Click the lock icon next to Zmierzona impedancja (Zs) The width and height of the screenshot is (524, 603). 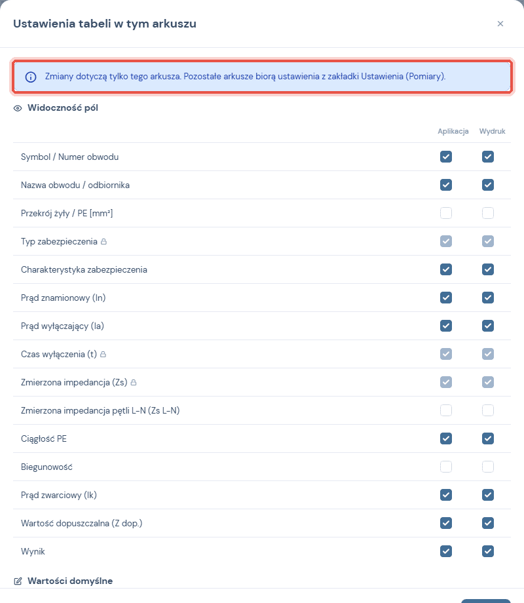pos(134,382)
